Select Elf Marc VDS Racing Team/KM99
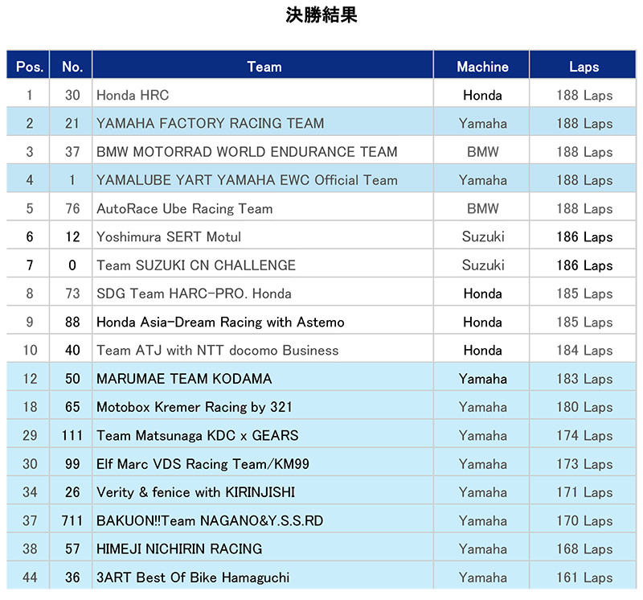 click(x=203, y=464)
